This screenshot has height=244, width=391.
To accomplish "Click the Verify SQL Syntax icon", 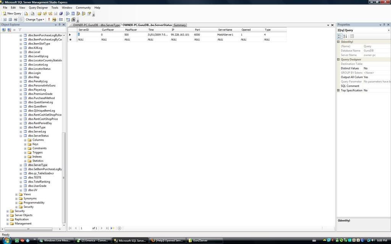I will click(x=54, y=19).
